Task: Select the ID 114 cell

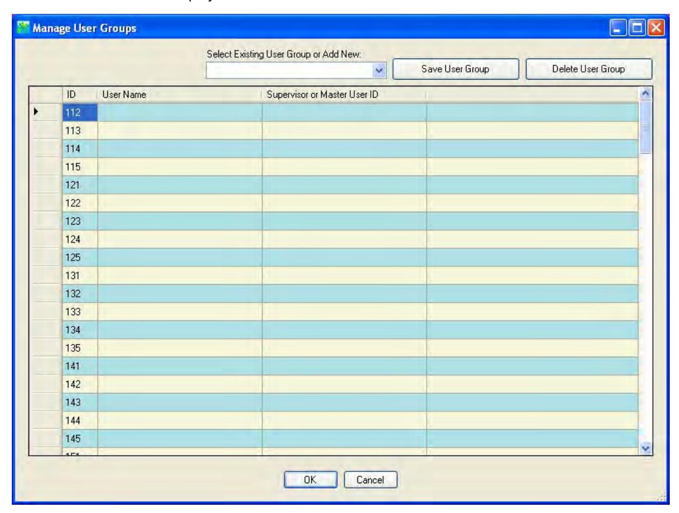Action: tap(80, 149)
